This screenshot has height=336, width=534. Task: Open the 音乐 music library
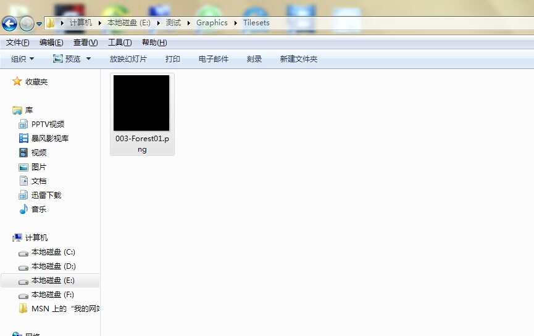39,210
